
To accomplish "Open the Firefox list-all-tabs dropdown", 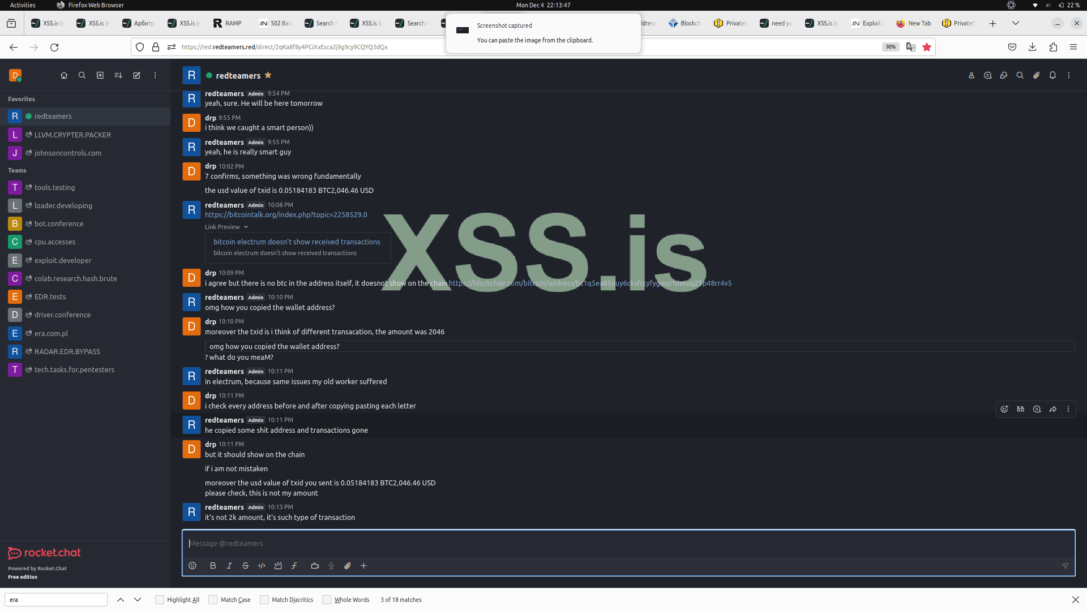I will point(1016,23).
